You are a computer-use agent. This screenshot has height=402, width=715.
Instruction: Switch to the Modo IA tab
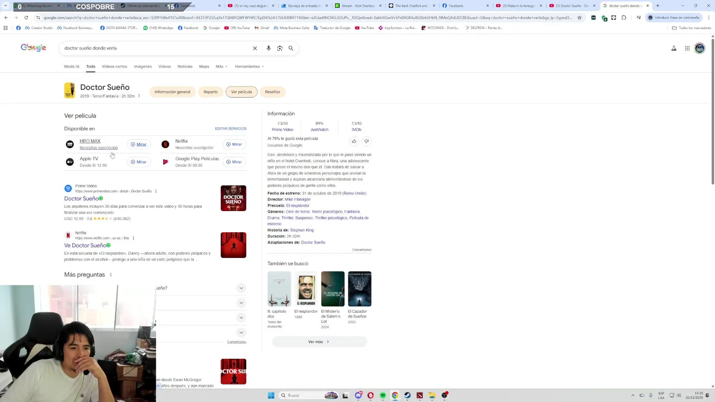click(71, 66)
